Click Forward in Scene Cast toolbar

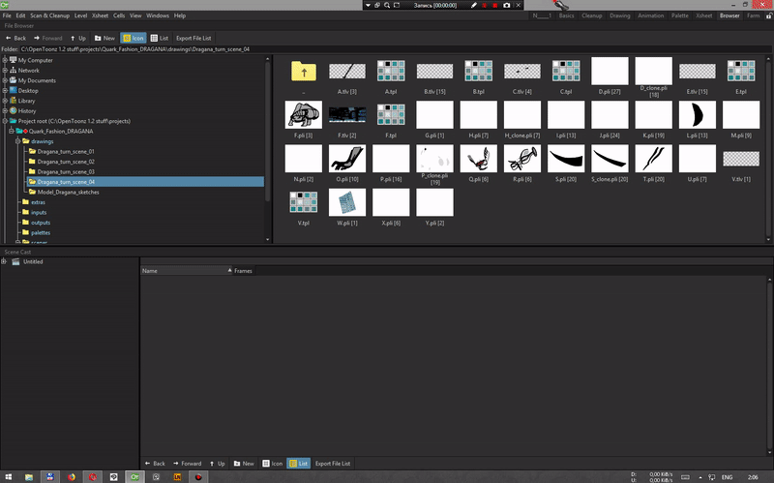187,464
